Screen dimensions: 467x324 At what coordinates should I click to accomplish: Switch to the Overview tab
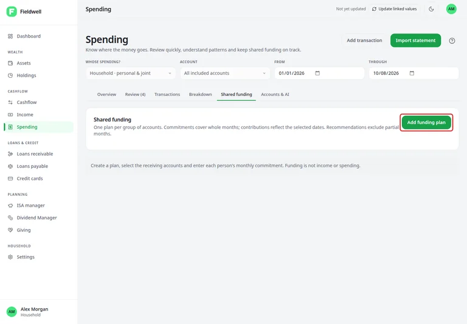tap(106, 94)
